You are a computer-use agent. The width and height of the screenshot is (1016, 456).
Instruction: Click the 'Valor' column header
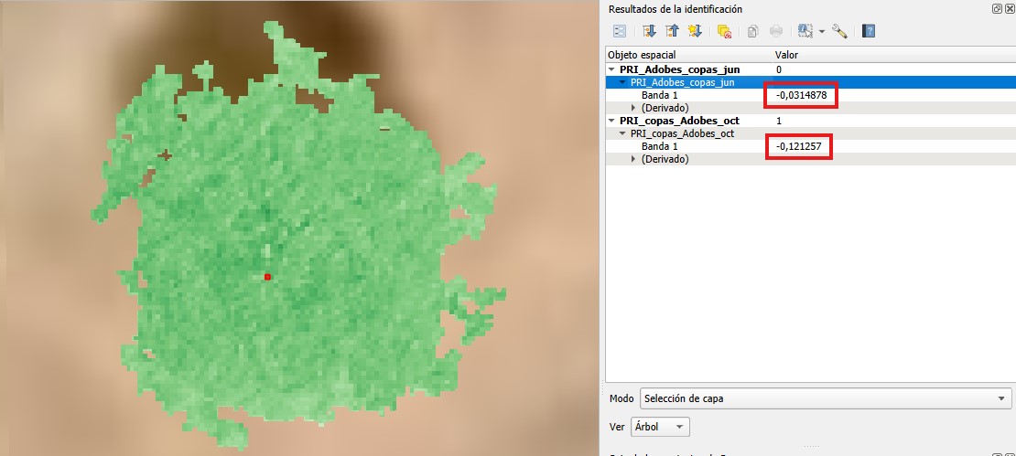[x=787, y=56]
